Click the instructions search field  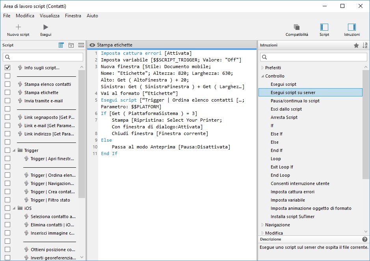(314, 57)
